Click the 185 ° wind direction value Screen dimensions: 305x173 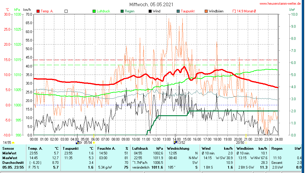tap(172, 167)
